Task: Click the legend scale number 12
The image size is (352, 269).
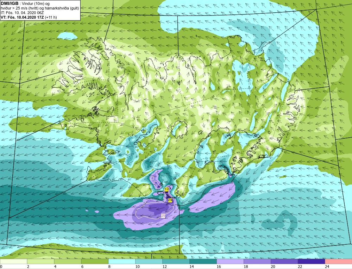Action: point(164,267)
